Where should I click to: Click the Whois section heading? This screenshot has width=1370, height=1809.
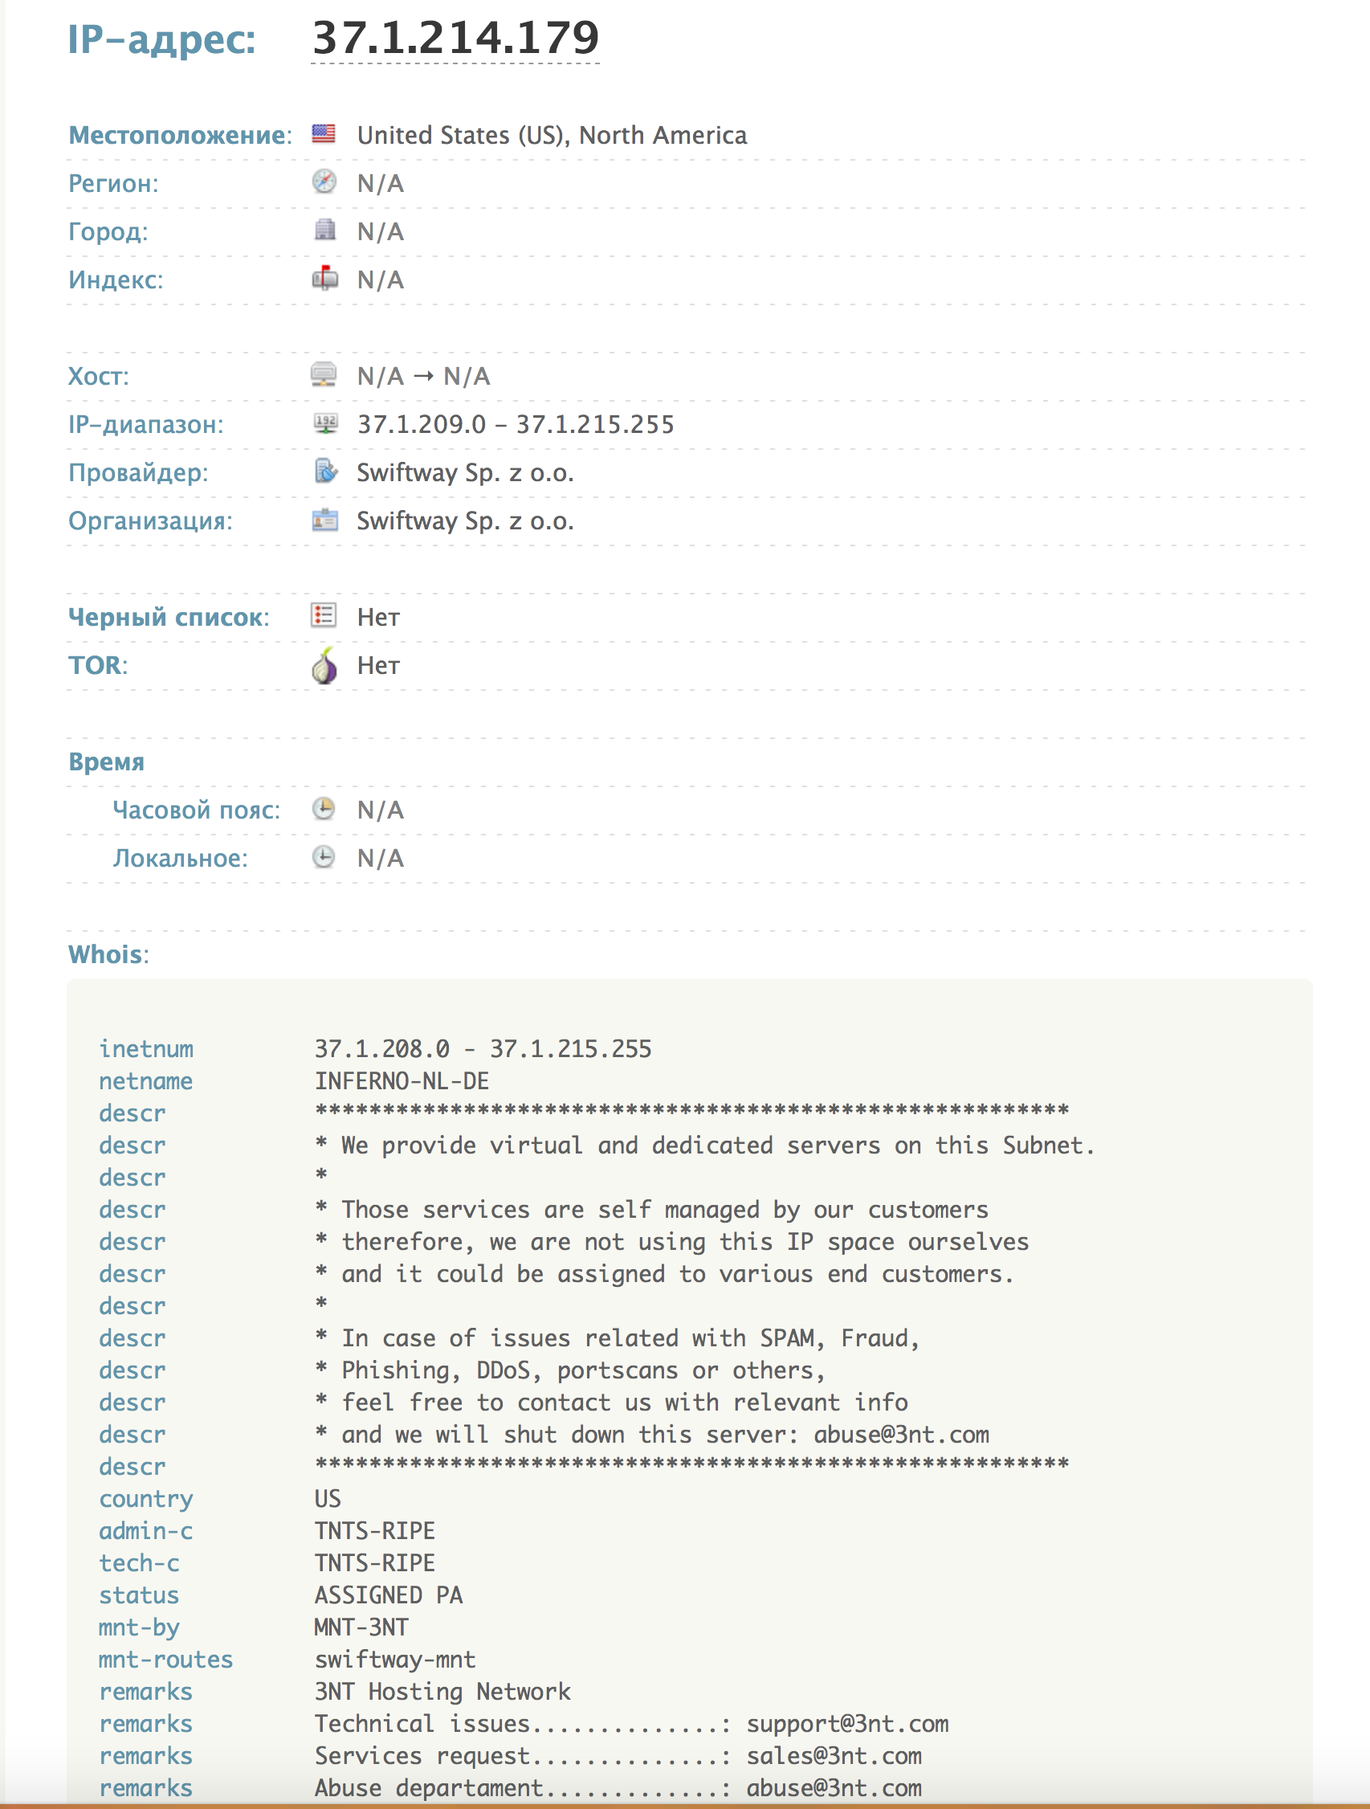pos(108,954)
